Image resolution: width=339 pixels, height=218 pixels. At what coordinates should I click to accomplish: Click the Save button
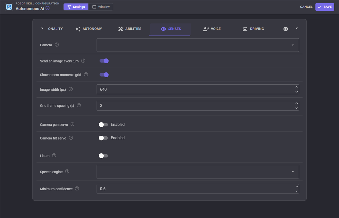click(325, 7)
